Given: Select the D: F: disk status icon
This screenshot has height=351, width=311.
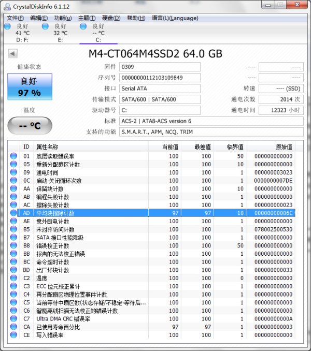Looking at the screenshot, I should 7,26.
